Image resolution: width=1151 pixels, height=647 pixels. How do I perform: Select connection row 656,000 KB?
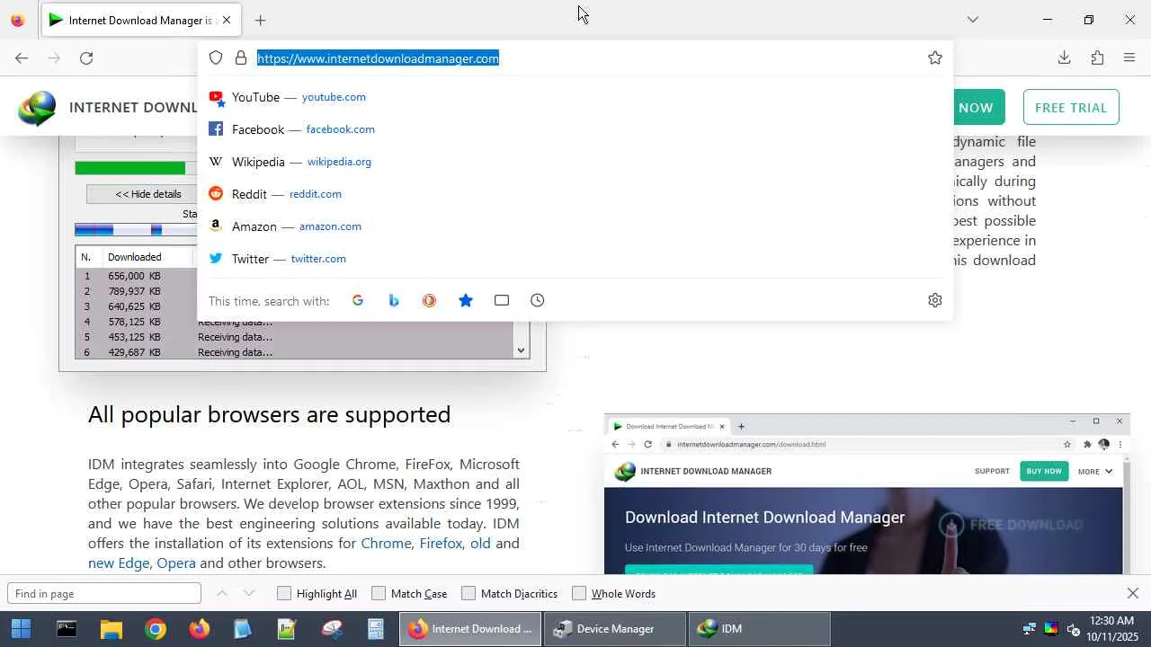point(135,276)
